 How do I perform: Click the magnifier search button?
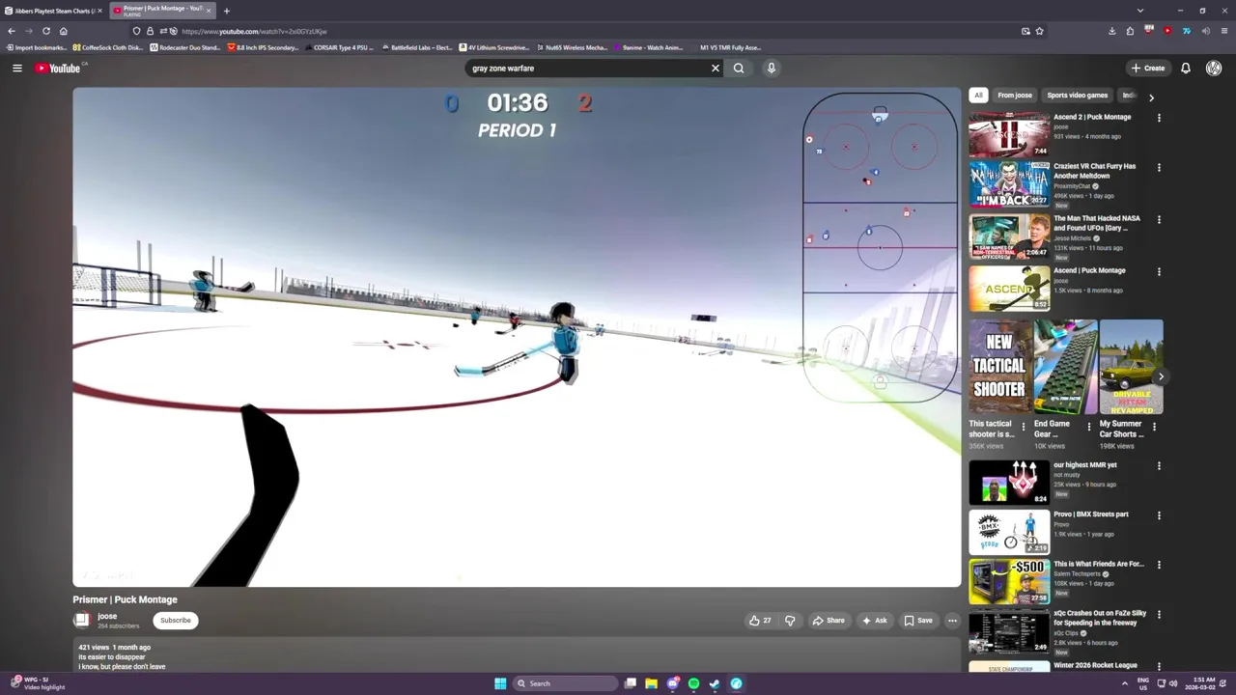tap(739, 69)
